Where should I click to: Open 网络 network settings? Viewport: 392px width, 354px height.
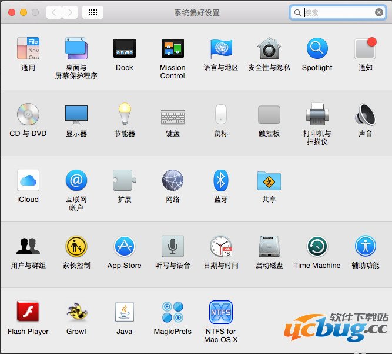tap(172, 180)
